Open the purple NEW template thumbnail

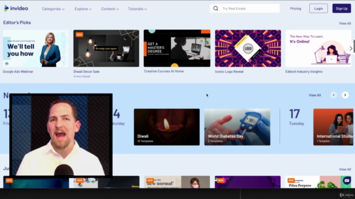point(247,182)
